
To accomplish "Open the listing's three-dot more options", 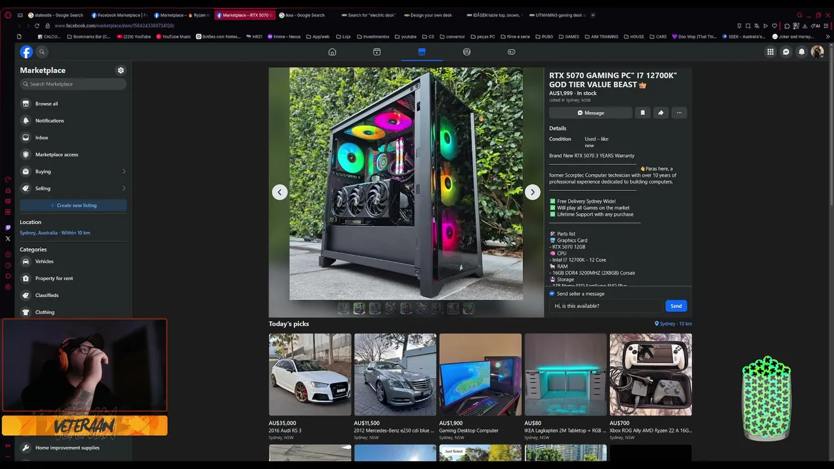I will point(679,113).
